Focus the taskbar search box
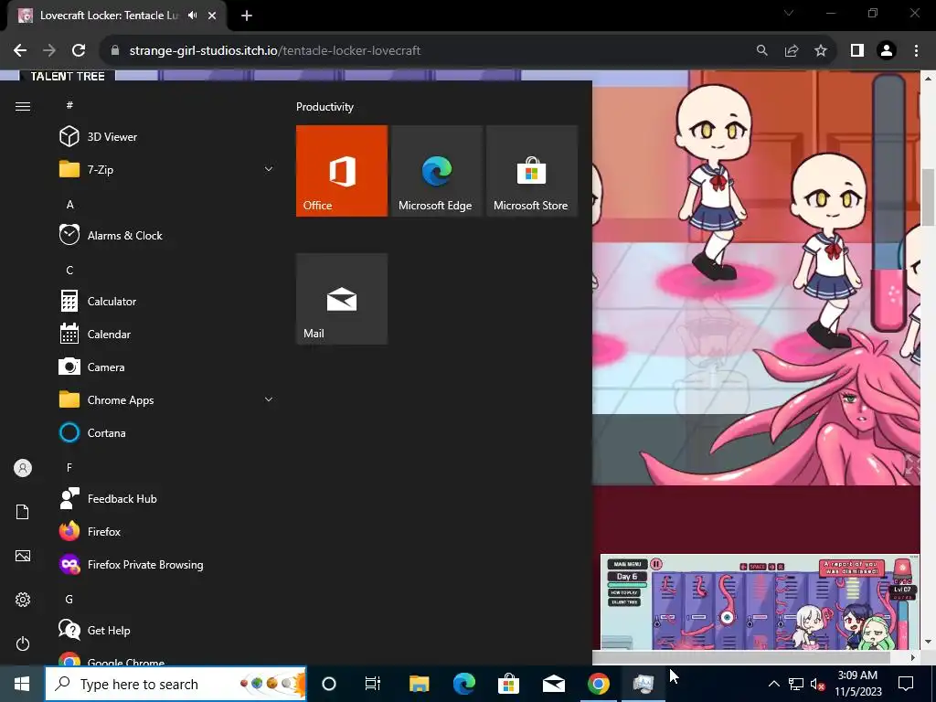Viewport: 936px width, 702px height. click(x=175, y=684)
